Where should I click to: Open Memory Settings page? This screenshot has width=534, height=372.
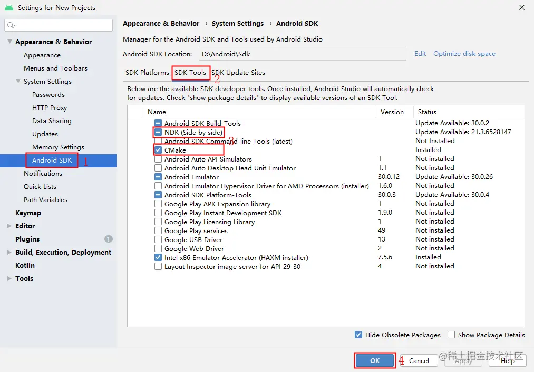tap(58, 147)
